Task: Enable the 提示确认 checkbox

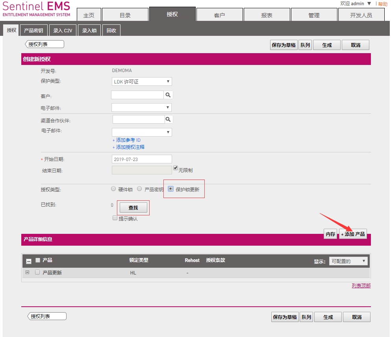Action: (x=115, y=218)
